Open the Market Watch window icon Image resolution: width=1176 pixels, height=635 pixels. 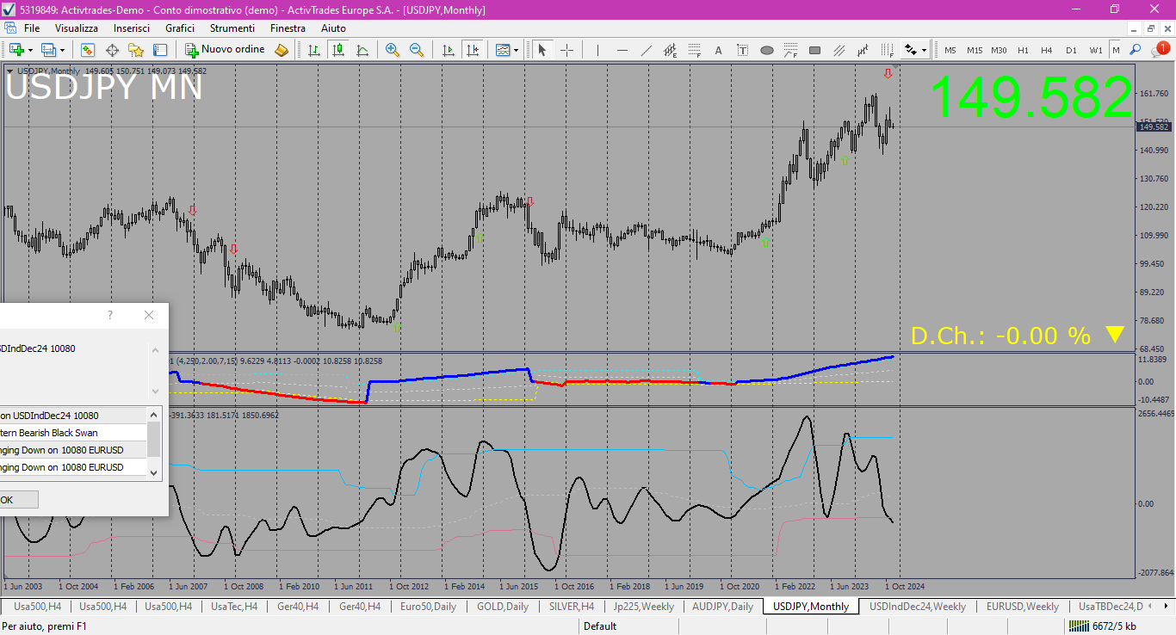(88, 50)
